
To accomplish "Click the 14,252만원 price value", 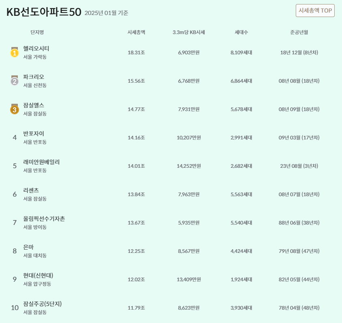I will [189, 166].
